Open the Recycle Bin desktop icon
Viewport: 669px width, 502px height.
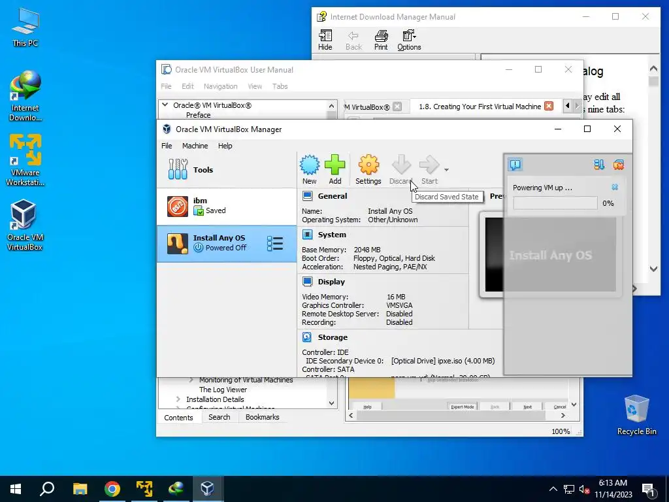tap(636, 415)
